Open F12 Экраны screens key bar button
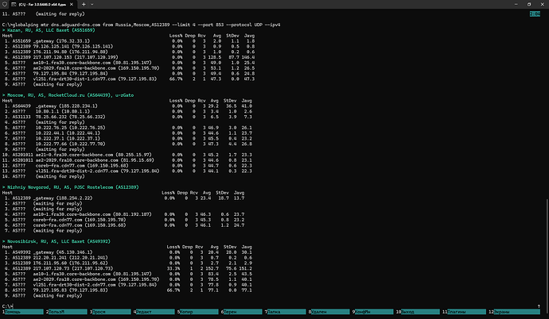The width and height of the screenshot is (549, 319). pos(515,312)
